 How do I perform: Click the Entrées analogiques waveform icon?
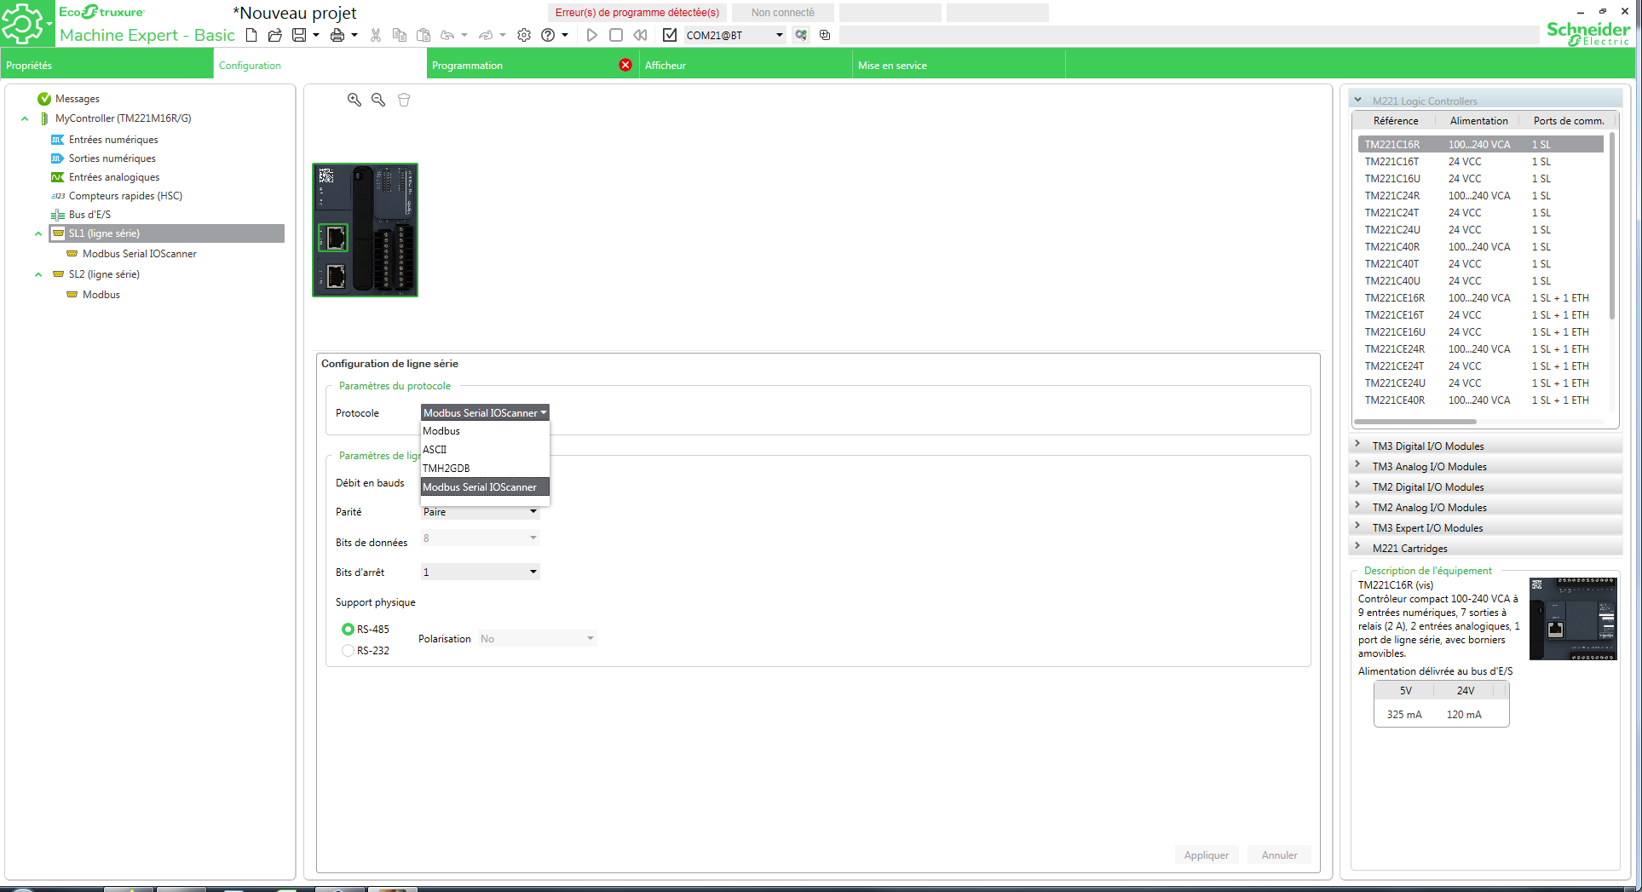point(57,177)
